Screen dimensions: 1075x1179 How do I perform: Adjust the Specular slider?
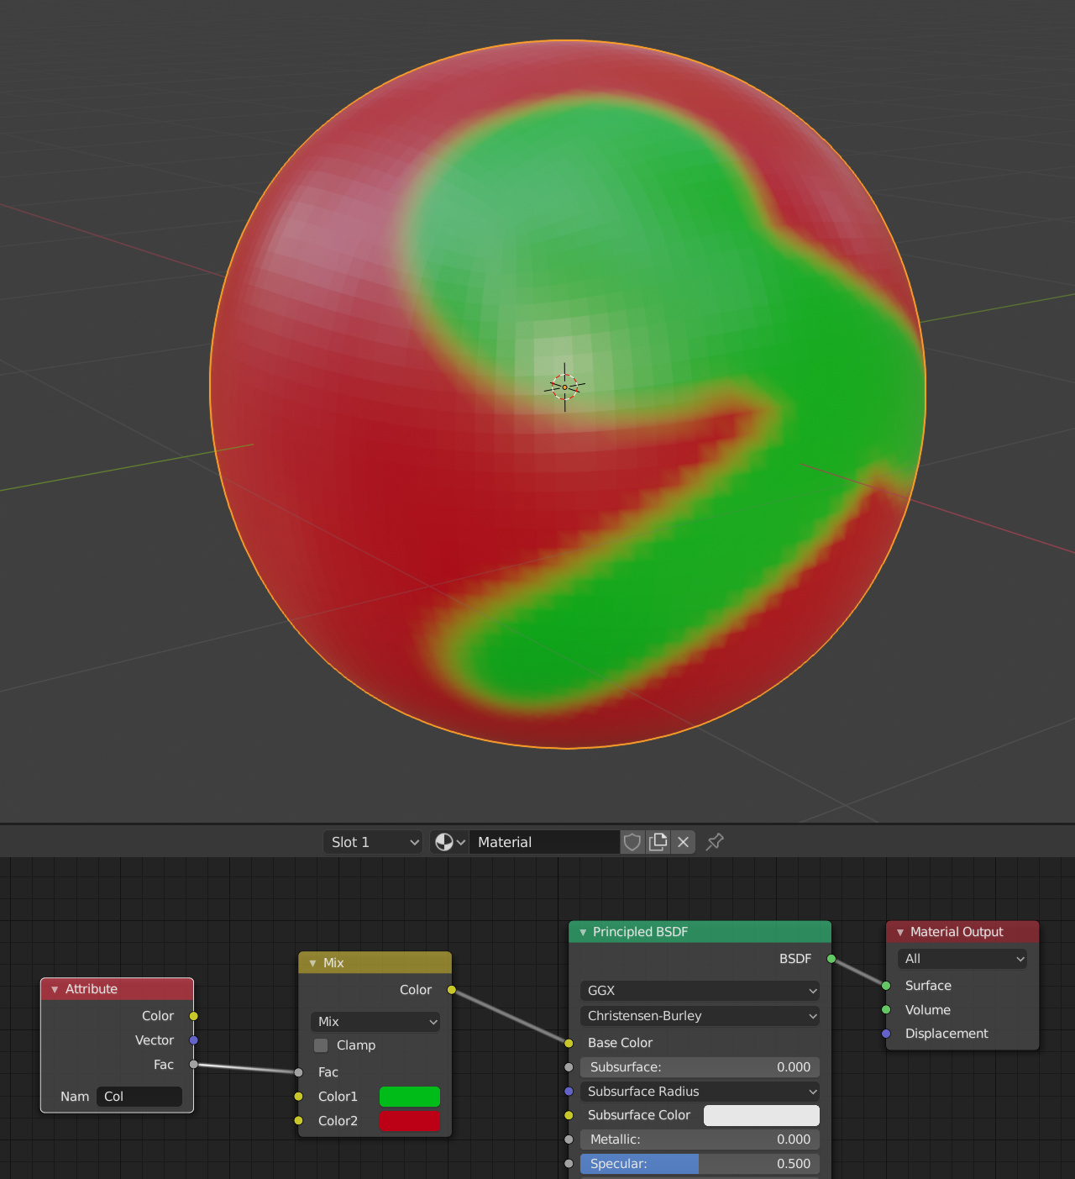699,1164
